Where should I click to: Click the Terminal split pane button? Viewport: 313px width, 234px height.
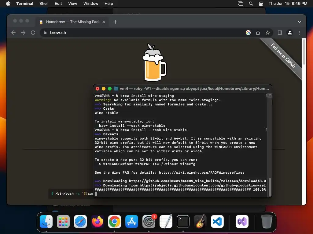(x=270, y=95)
